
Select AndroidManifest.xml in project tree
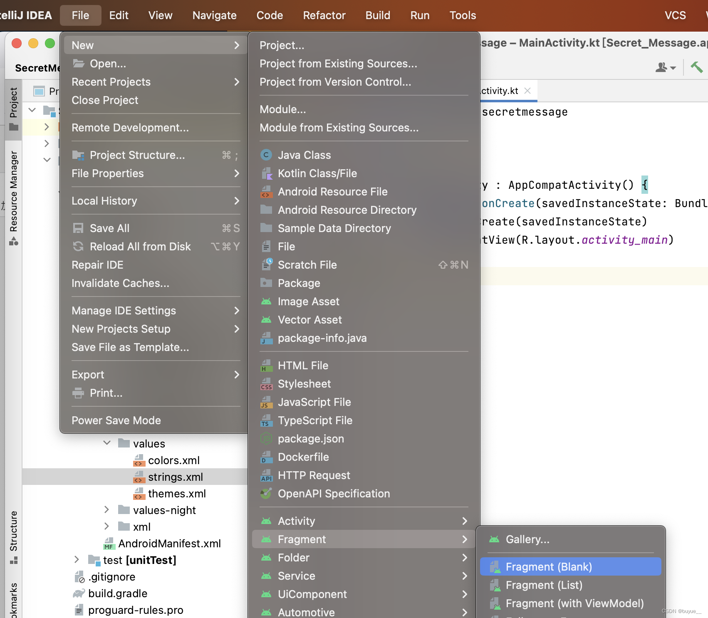[x=169, y=544]
